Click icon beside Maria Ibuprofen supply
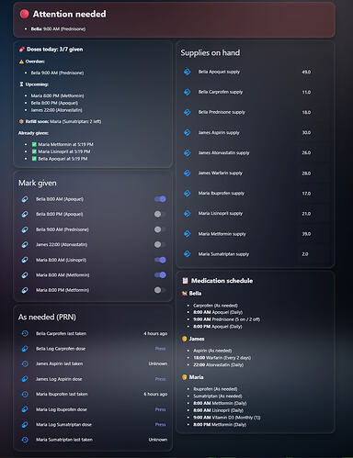This screenshot has width=353, height=458. tap(188, 194)
